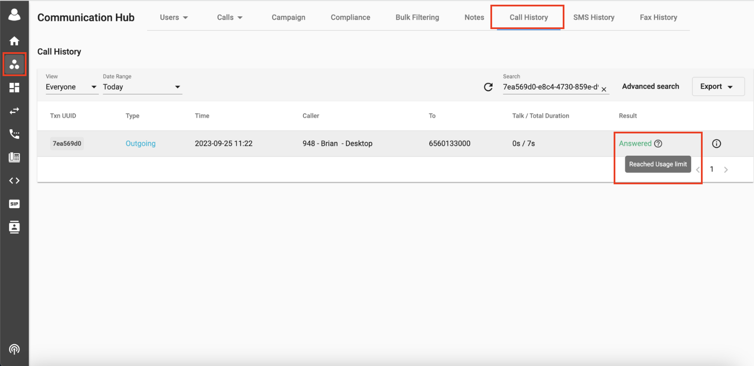Viewport: 754px width, 366px height.
Task: Click the Talk / Total Duration header
Action: click(x=540, y=116)
